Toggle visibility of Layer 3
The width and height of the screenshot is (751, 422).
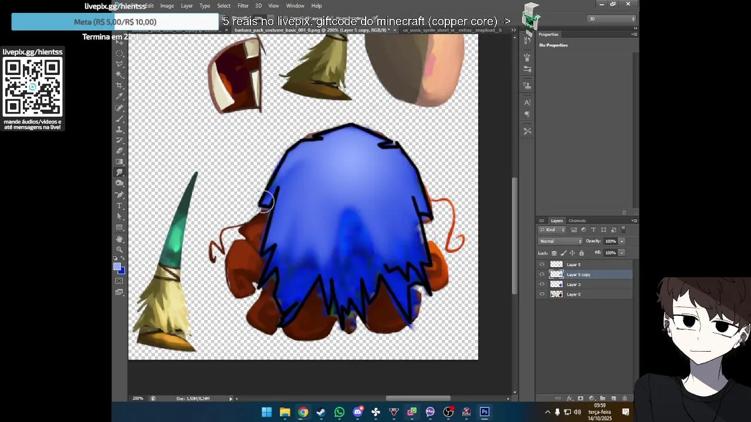542,284
